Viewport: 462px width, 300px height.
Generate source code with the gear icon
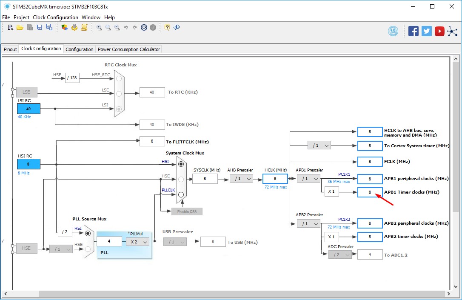pos(74,27)
